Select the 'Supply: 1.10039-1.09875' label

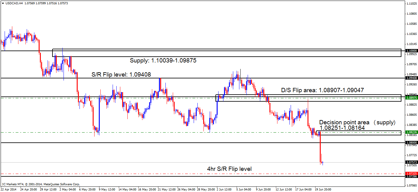click(x=163, y=61)
